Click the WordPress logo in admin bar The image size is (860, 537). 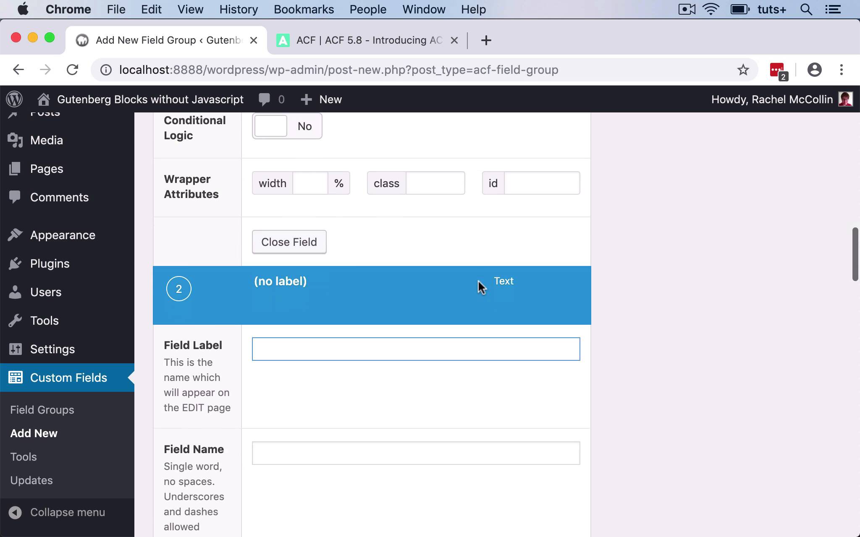[x=14, y=99]
